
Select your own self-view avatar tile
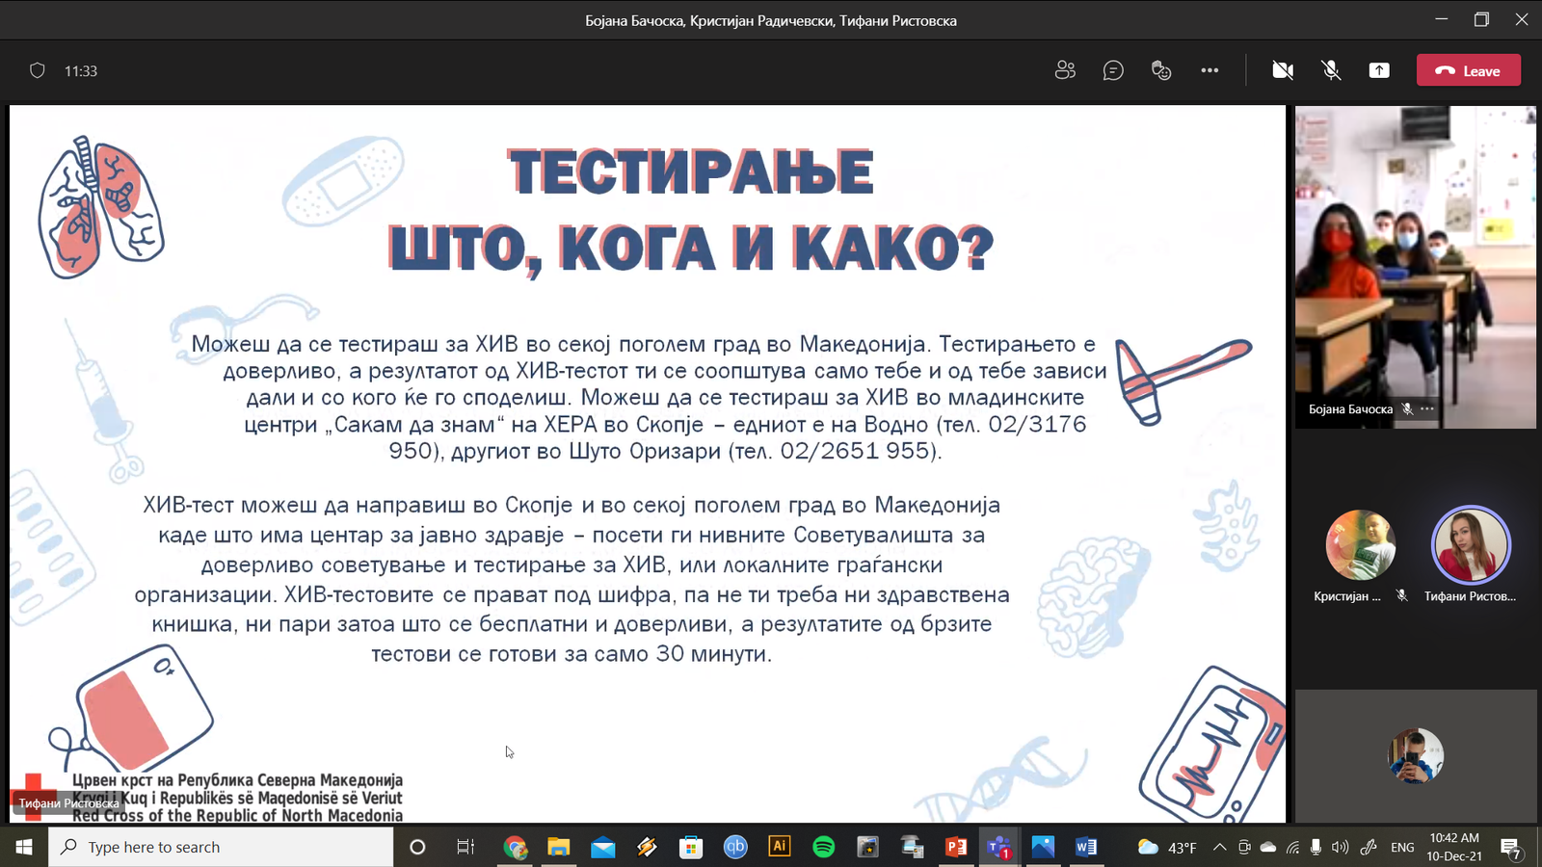click(1416, 755)
